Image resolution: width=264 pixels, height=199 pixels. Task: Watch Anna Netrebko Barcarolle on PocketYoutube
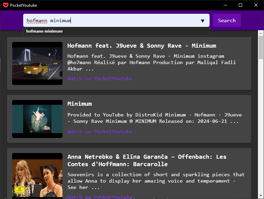[100, 196]
